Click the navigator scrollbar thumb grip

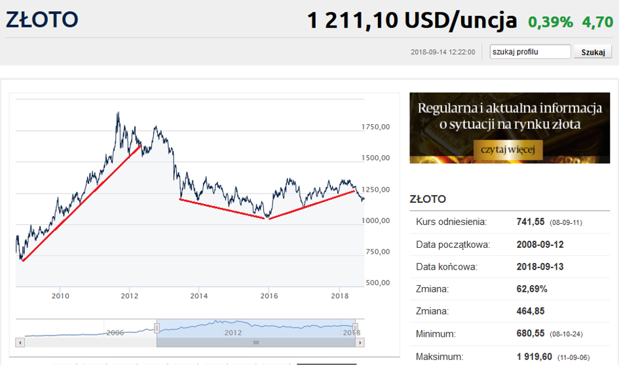(256, 343)
